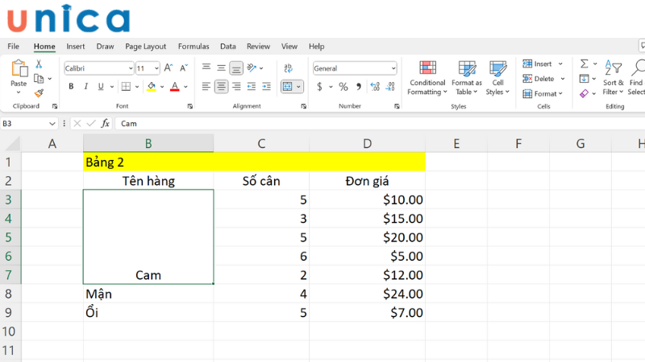Click the Increase Indent icon
This screenshot has height=362, width=645.
click(x=264, y=87)
